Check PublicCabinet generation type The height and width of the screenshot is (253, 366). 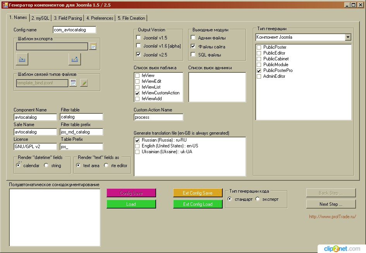point(259,59)
